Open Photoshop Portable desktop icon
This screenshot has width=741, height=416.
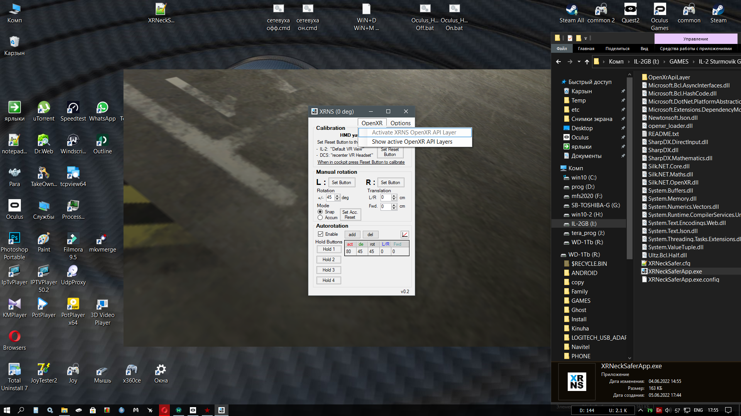click(x=15, y=246)
